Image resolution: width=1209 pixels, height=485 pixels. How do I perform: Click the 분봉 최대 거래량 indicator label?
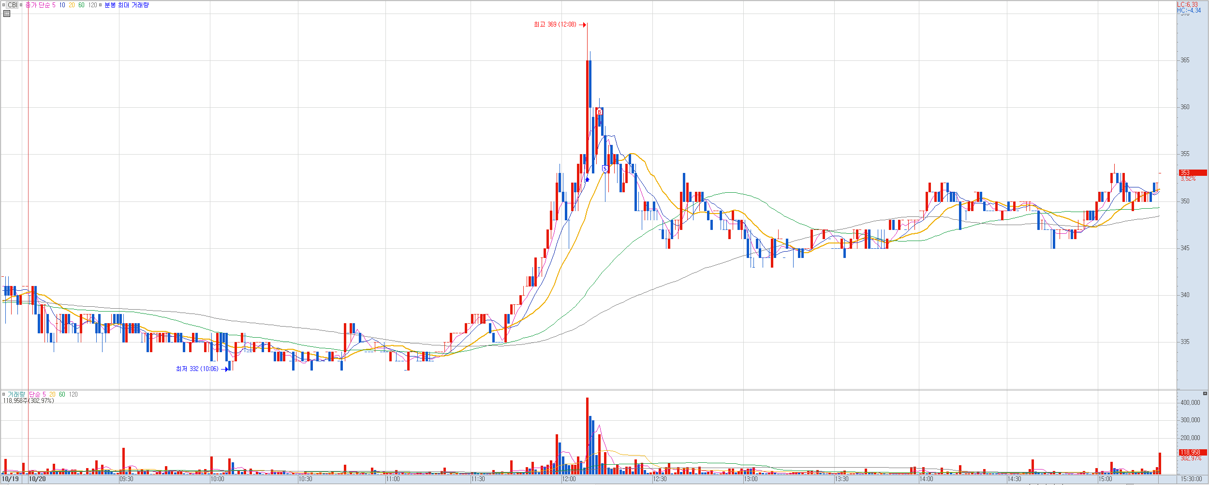point(127,5)
